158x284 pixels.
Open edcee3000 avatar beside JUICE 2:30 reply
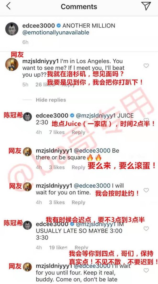[x=27, y=117]
